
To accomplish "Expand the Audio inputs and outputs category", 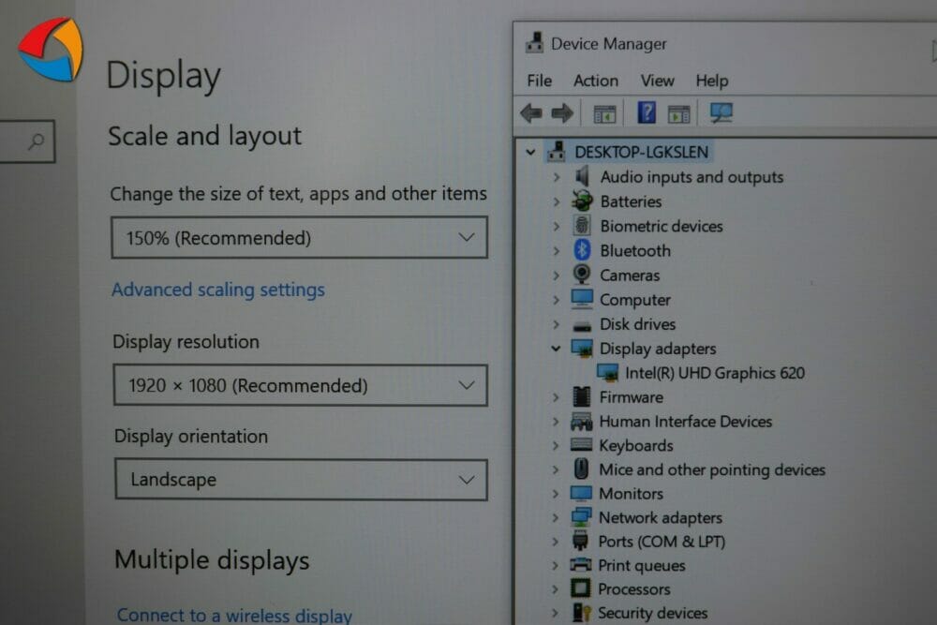I will coord(557,177).
